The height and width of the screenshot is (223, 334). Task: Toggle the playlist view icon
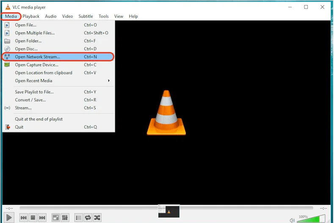coord(78,217)
